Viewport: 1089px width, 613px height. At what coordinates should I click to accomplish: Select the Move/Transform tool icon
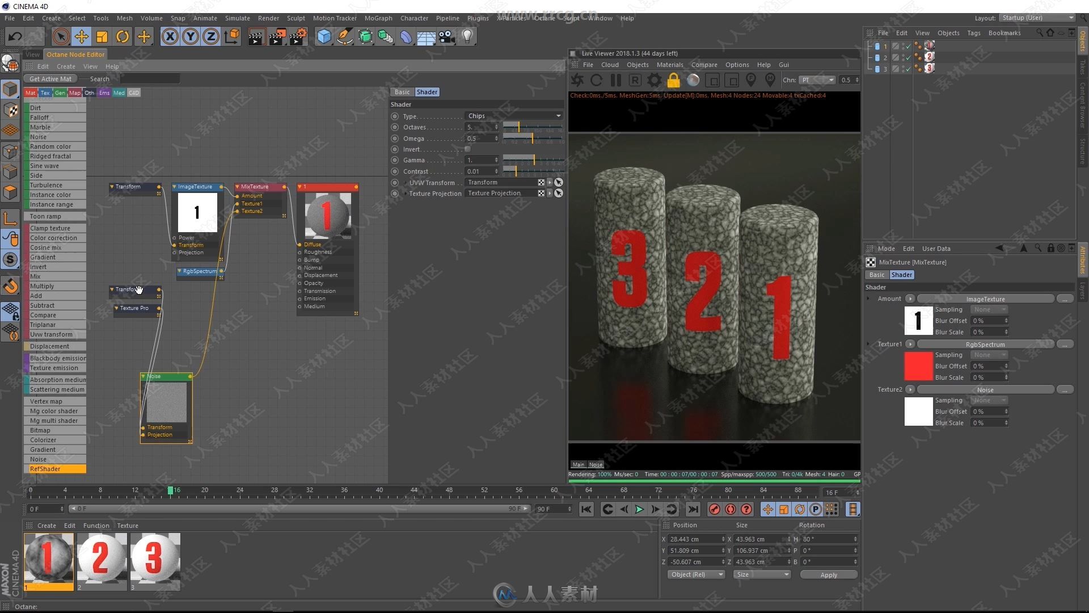click(x=81, y=35)
